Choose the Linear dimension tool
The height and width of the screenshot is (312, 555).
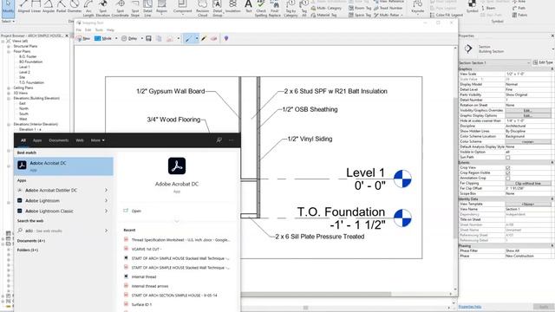36,7
